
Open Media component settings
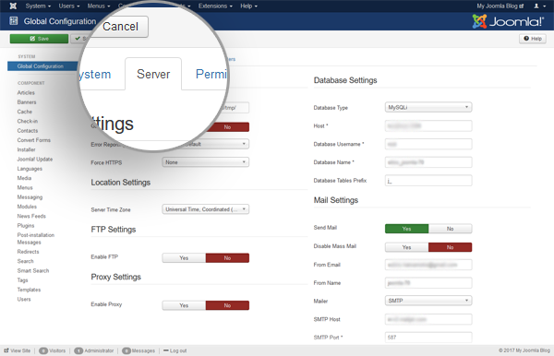[x=24, y=178]
